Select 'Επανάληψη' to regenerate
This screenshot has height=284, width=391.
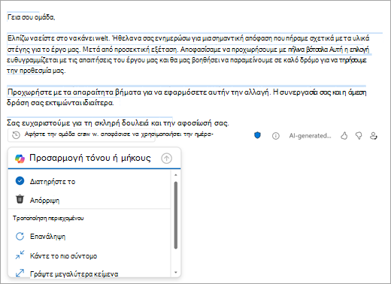coord(89,237)
